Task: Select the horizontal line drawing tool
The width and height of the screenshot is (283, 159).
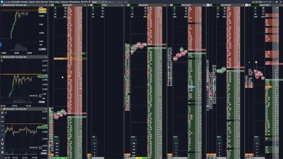Action: coord(2,121)
